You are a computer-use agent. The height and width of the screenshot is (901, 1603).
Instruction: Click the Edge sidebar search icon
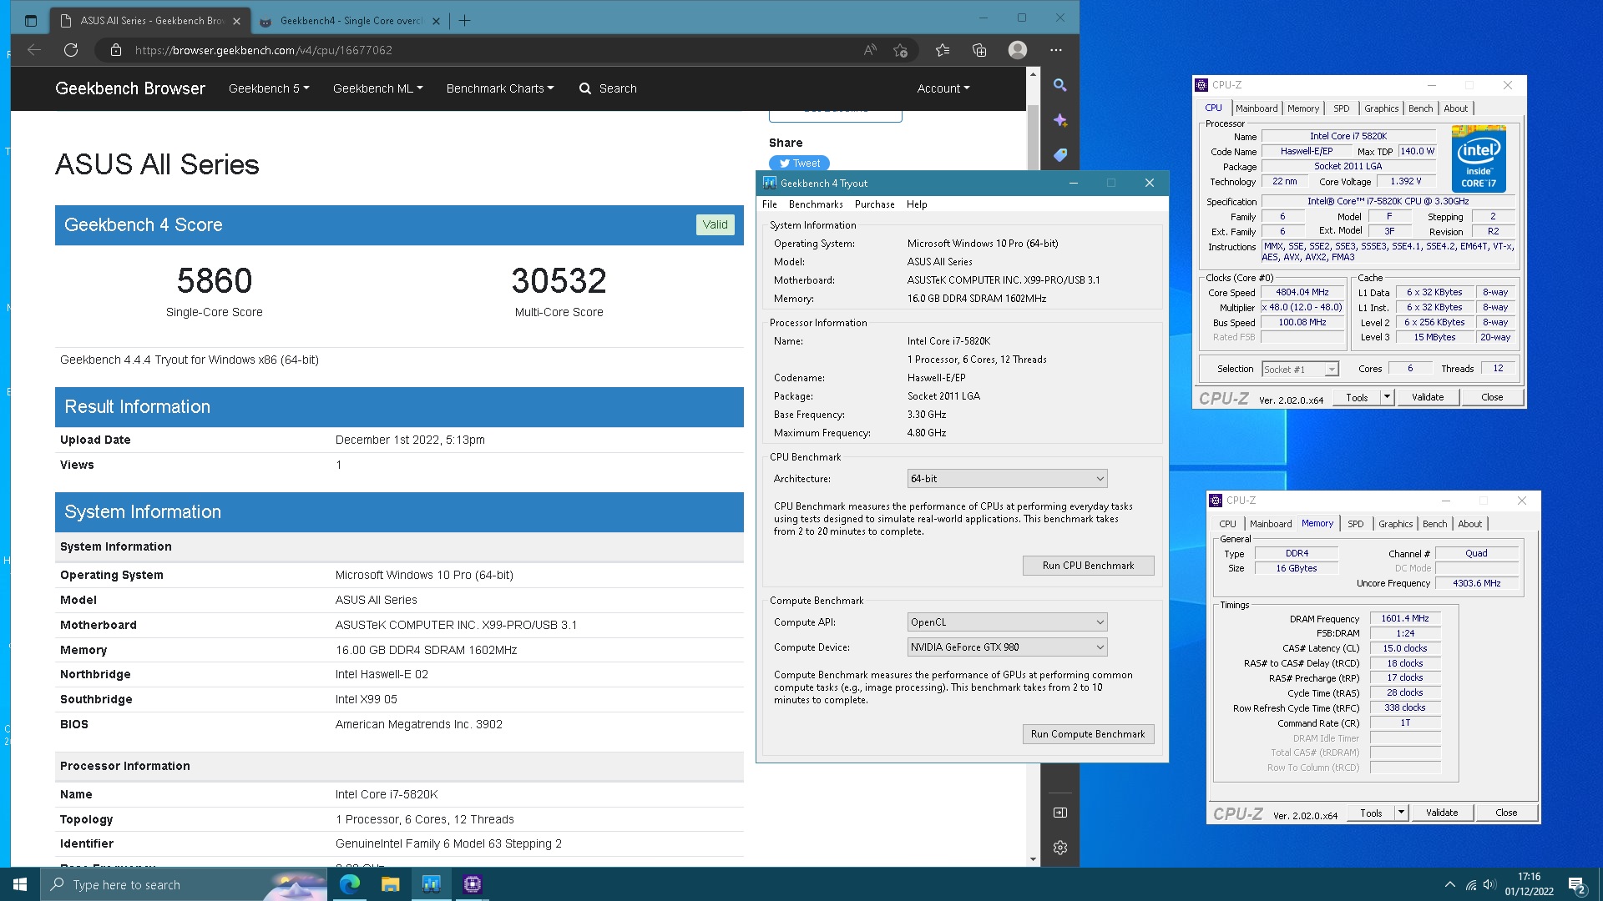(1059, 85)
